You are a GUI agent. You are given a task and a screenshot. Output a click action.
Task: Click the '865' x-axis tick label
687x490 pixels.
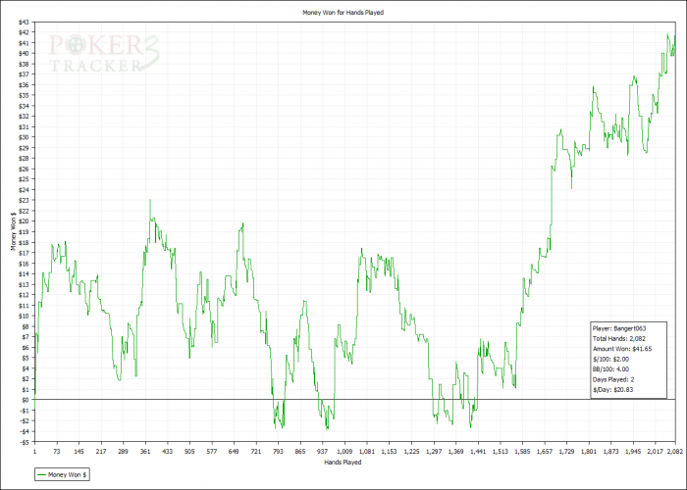pyautogui.click(x=300, y=452)
